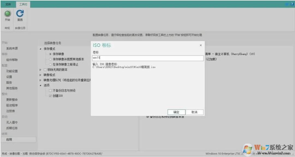The width and height of the screenshot is (295, 157).
Task: Expand the 映像处理队列 tree node
Action: tap(41, 80)
